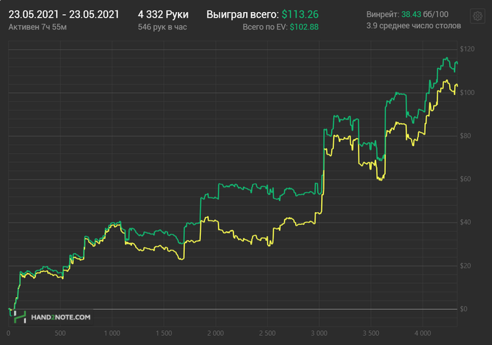The width and height of the screenshot is (492, 345).
Task: Click 'Активен 7ч 55м' active time text
Action: coord(38,27)
